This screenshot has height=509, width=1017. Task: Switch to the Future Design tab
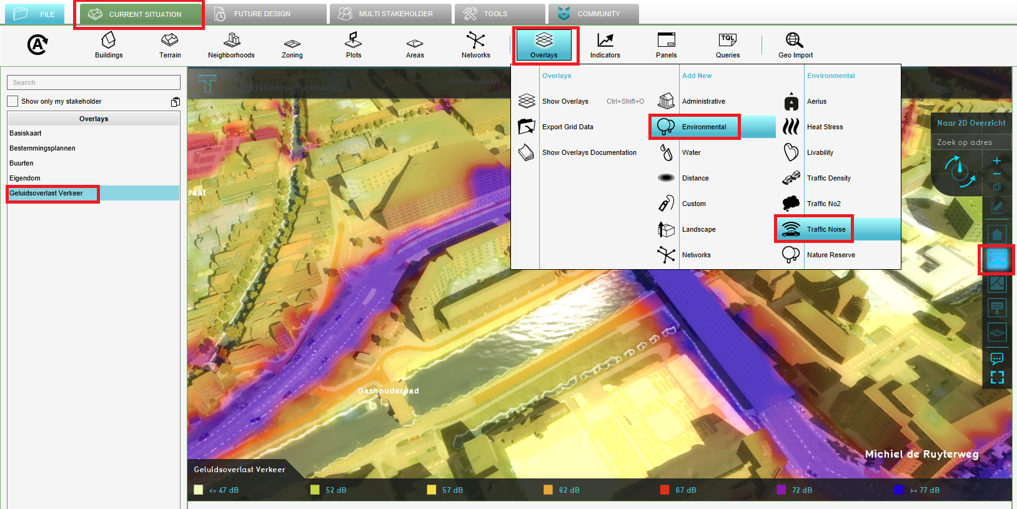(262, 14)
